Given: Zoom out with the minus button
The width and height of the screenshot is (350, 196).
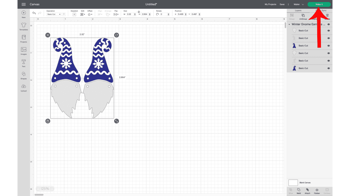Looking at the screenshot, I should tap(38, 189).
